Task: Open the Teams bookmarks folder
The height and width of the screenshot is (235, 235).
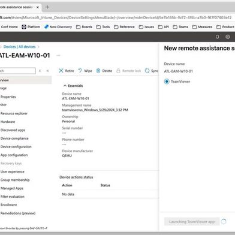Action: (180, 27)
